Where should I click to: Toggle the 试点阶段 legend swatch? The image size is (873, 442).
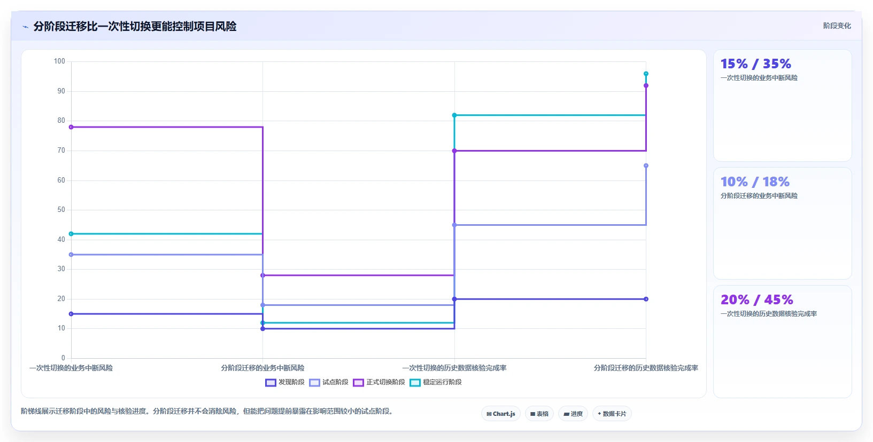point(314,383)
